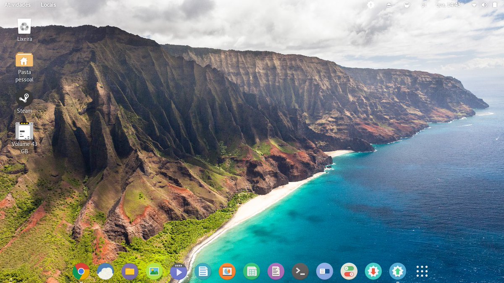Open LibreOffice Writer from the dock
Image resolution: width=504 pixels, height=283 pixels.
pyautogui.click(x=276, y=271)
